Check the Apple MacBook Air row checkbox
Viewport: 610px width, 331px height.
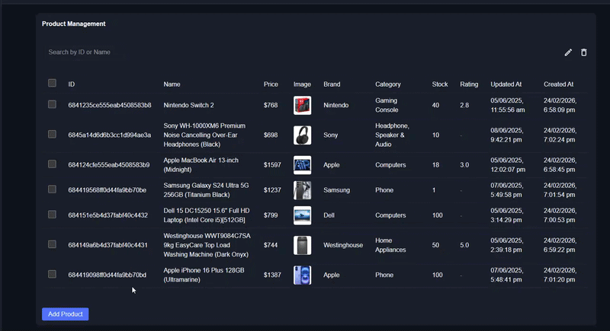(52, 164)
